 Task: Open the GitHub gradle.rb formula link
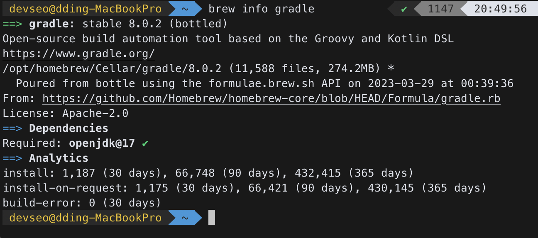click(271, 99)
